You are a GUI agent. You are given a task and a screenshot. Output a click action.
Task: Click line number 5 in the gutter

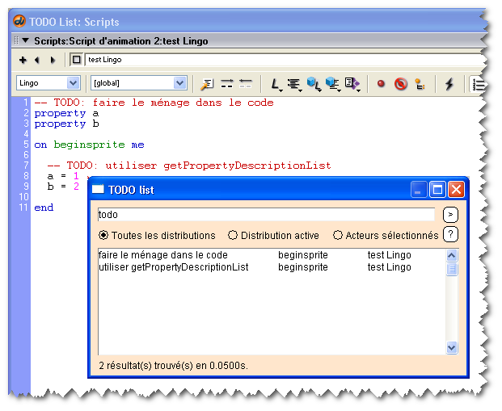click(x=26, y=145)
